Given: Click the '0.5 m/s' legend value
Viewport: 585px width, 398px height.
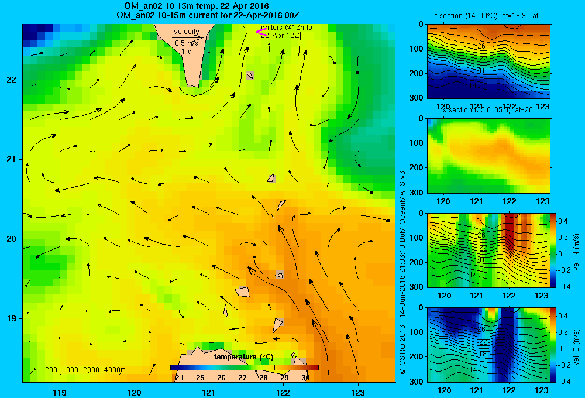Looking at the screenshot, I should click(x=186, y=43).
